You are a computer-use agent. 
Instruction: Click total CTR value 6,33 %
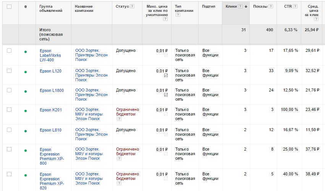(x=291, y=30)
